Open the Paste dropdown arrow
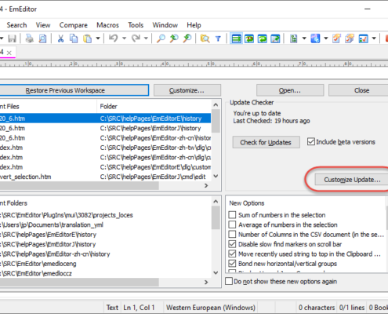The width and height of the screenshot is (388, 314). [98, 38]
